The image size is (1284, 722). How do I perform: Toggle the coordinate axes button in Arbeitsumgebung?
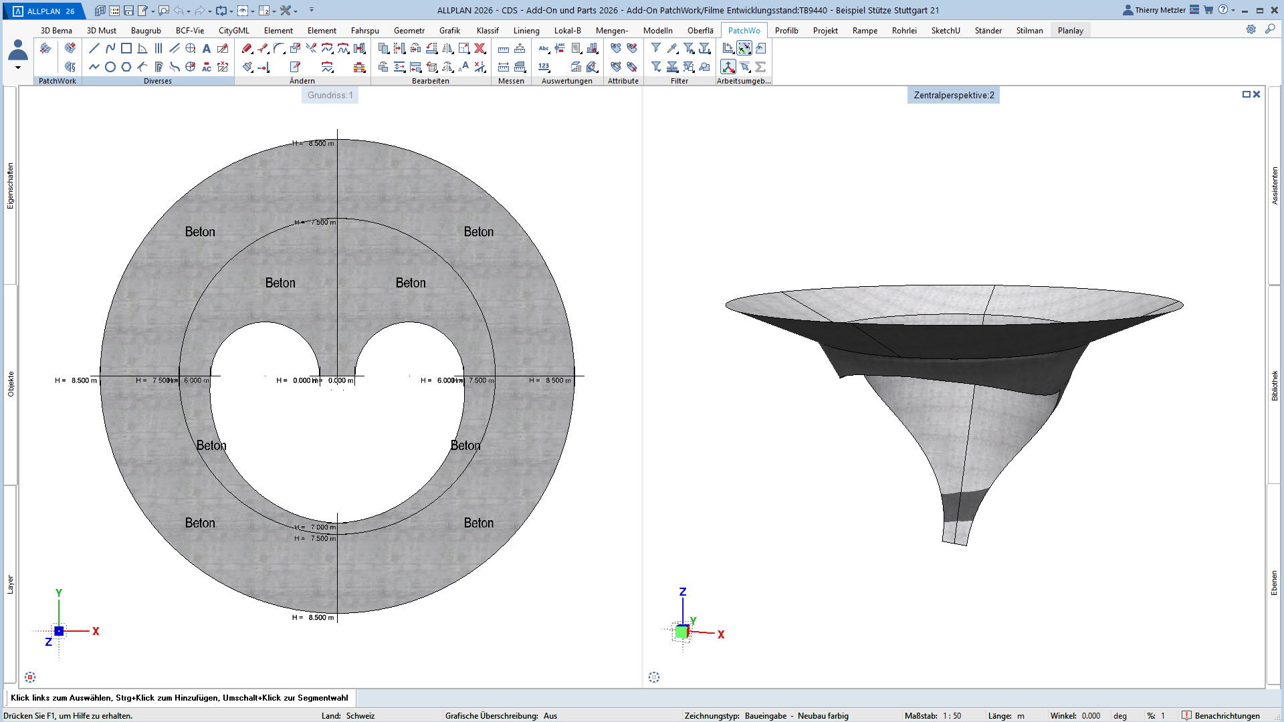(728, 67)
